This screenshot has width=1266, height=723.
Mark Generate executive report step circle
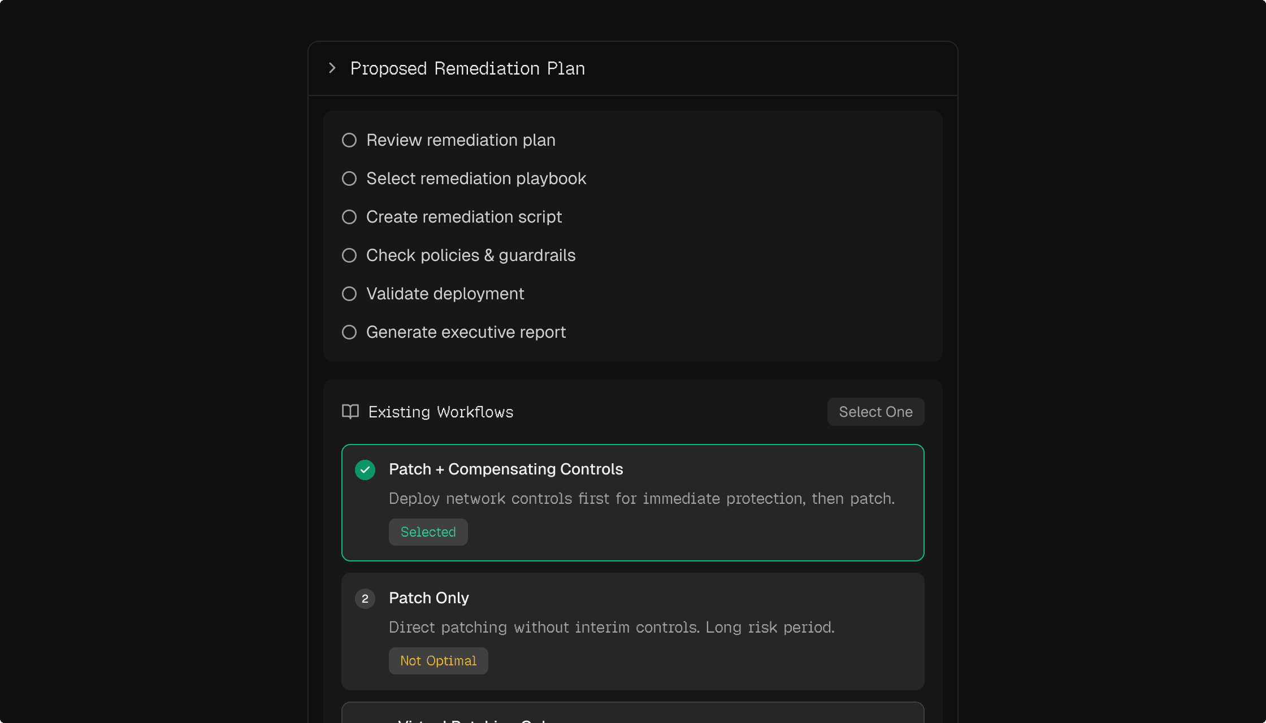click(x=349, y=332)
